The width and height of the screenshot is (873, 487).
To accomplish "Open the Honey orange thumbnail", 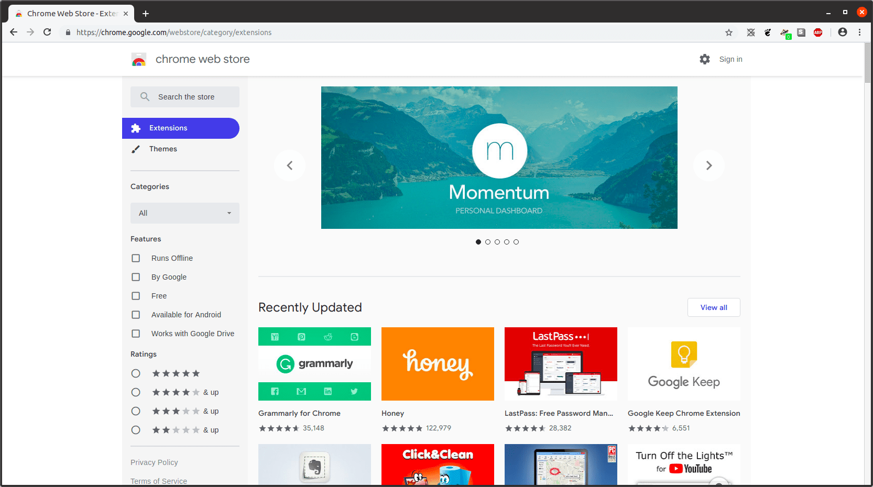I will pyautogui.click(x=438, y=364).
